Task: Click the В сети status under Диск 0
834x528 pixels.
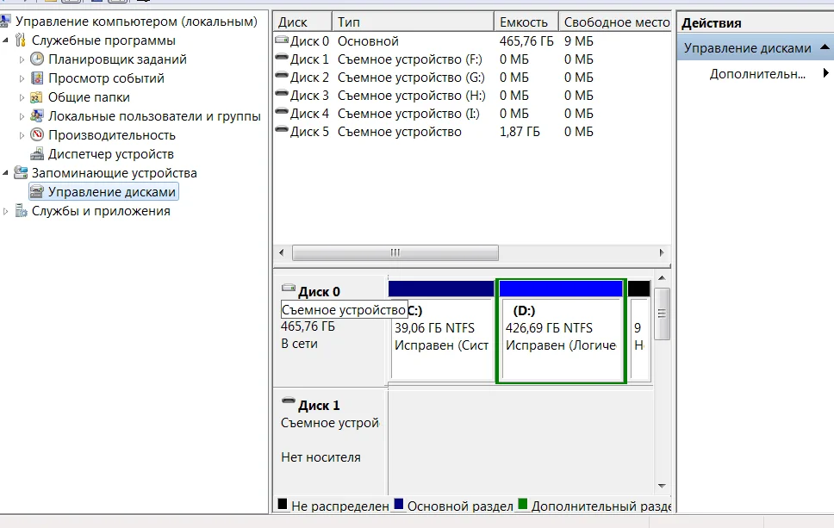Action: tap(300, 344)
